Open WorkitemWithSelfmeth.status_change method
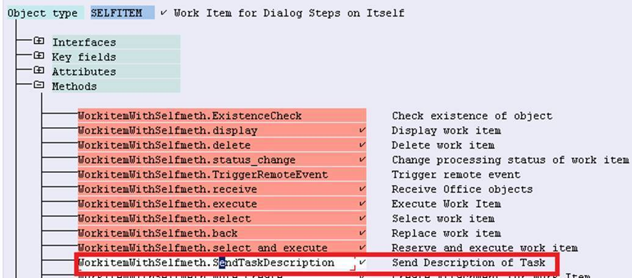The width and height of the screenshot is (632, 278). pos(186,160)
